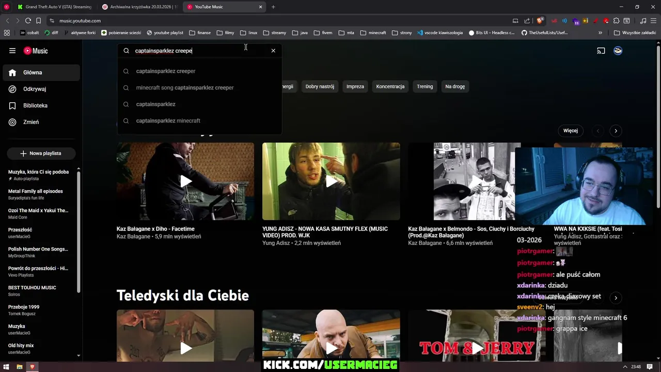Click the red pen extension icon
Image resolution: width=661 pixels, height=372 pixels.
pos(596,21)
